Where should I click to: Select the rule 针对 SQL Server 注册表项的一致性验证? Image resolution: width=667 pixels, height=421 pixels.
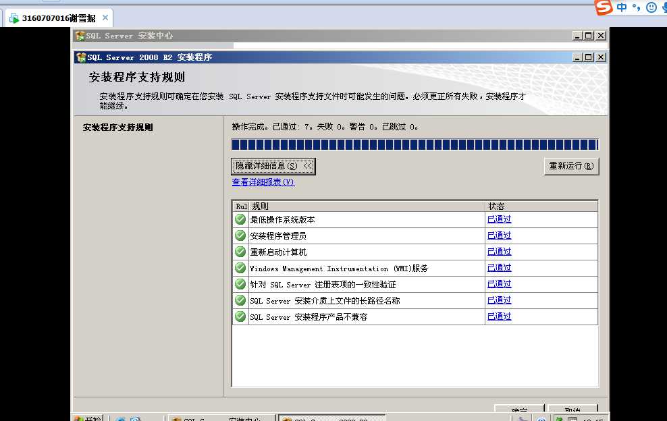coord(323,285)
